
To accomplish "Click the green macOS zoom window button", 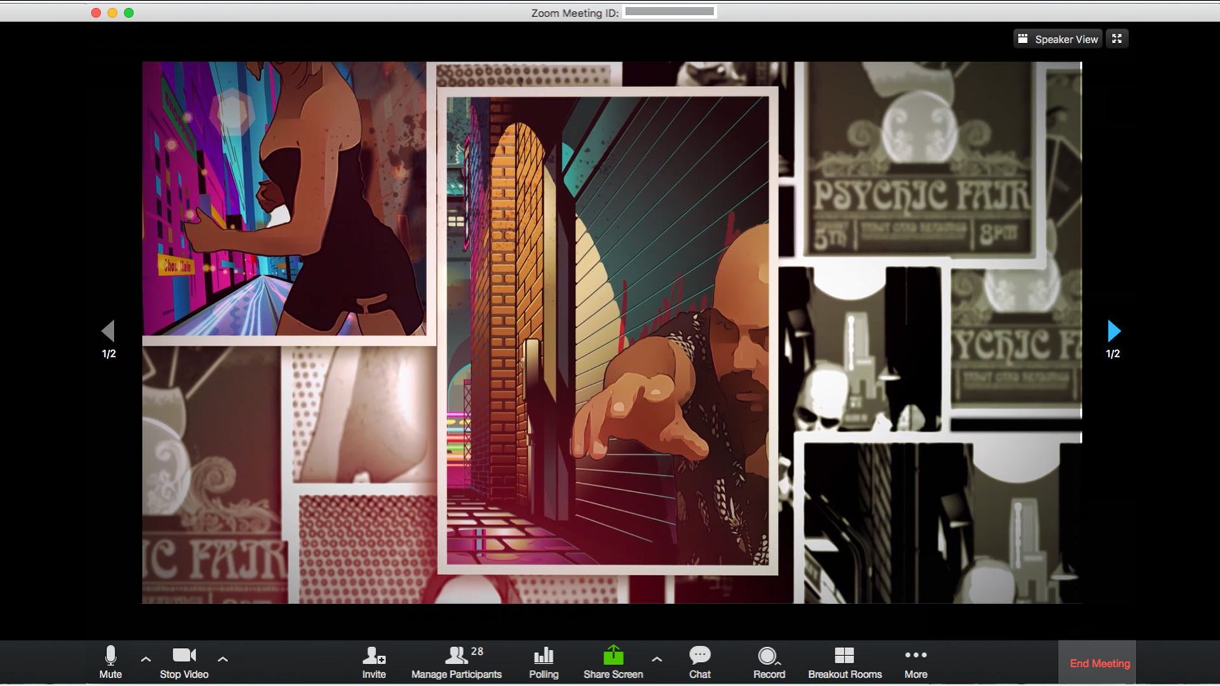I will point(129,13).
